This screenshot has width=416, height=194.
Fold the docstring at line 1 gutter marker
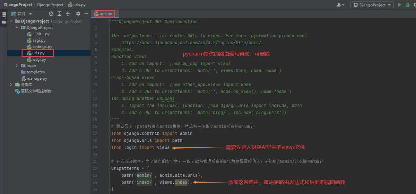tap(109, 22)
